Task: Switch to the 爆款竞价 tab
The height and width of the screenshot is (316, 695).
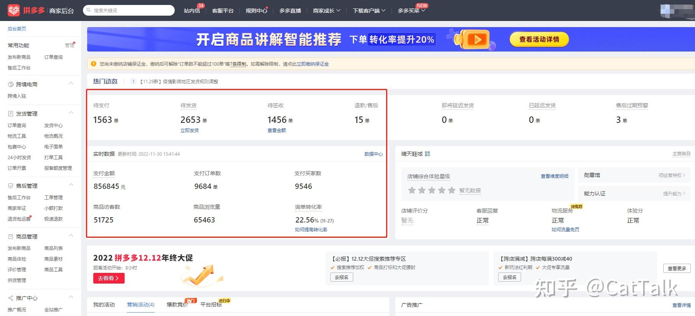Action: point(177,305)
